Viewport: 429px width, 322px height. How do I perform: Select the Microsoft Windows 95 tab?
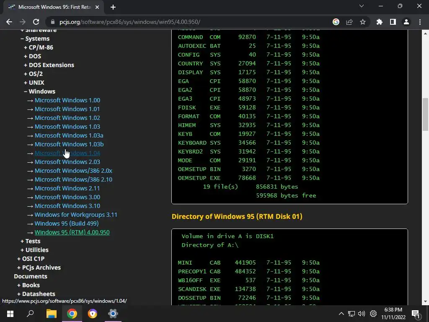point(54,7)
